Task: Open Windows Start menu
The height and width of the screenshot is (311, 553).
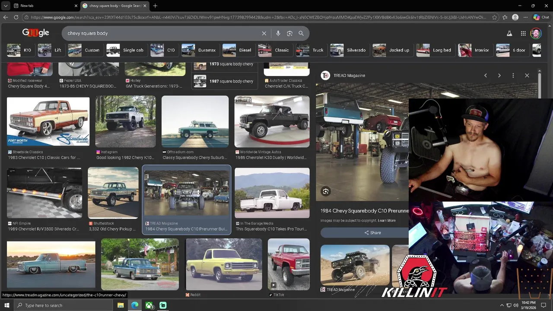Action: tap(6, 305)
